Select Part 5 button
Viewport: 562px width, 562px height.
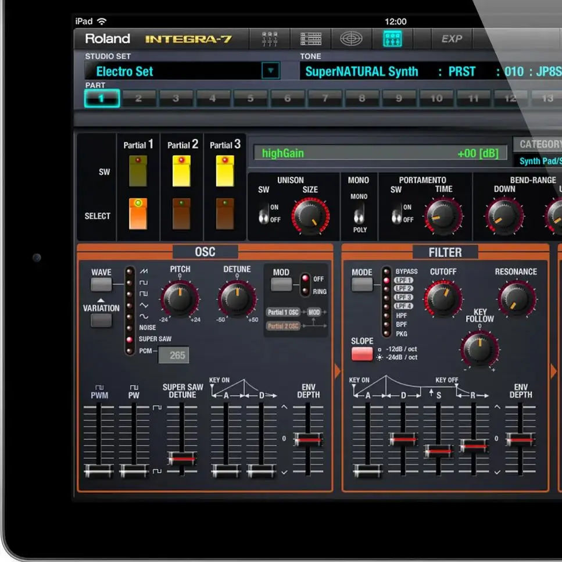[250, 98]
